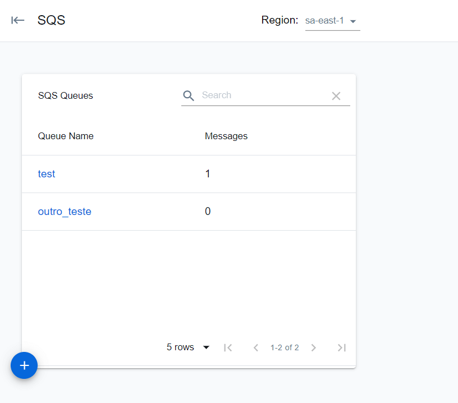The image size is (458, 403).
Task: Go to the previous page chevron
Action: (256, 347)
